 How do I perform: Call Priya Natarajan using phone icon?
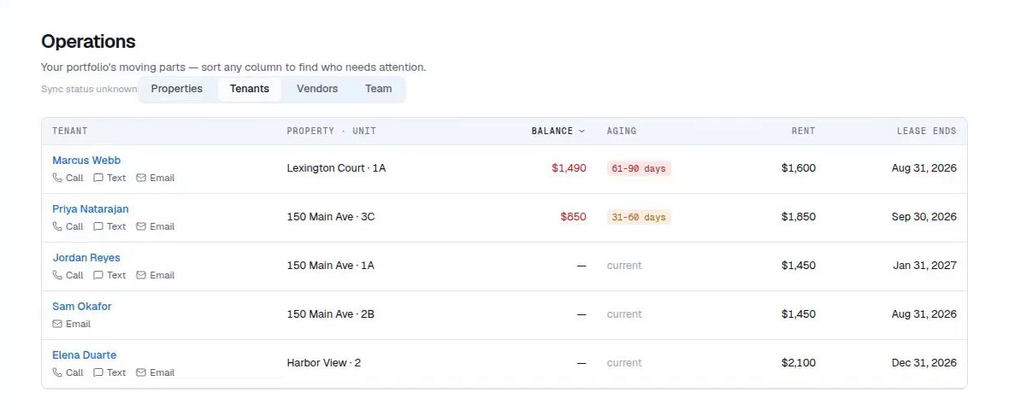click(68, 227)
